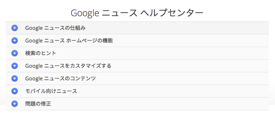
Task: Click the plus icon for Google ニュースのコンテンツ
Action: tap(15, 78)
